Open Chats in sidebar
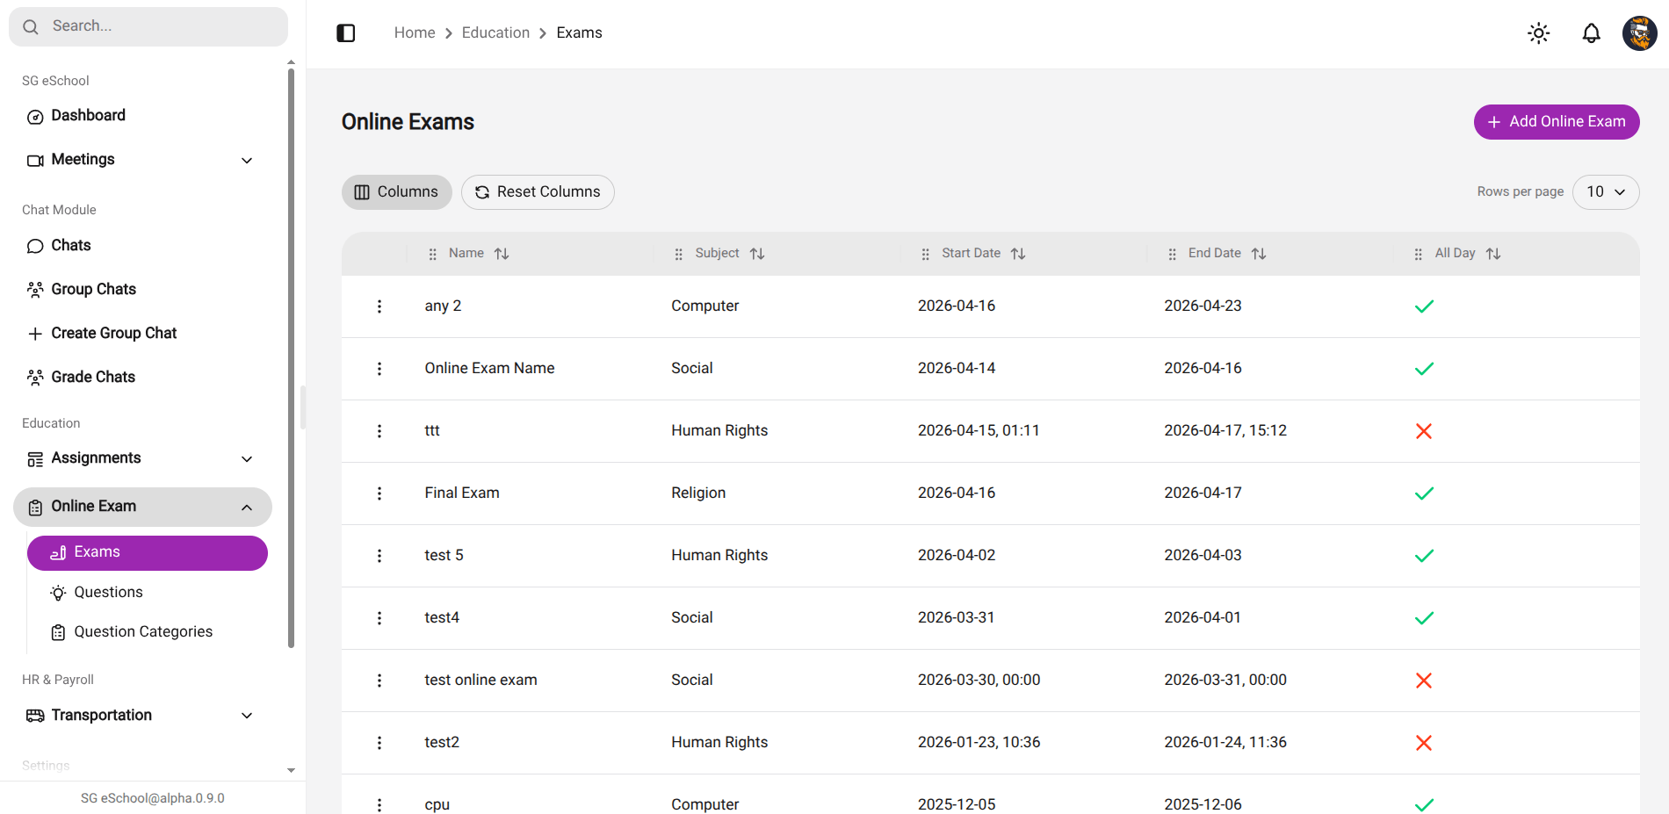 (70, 246)
